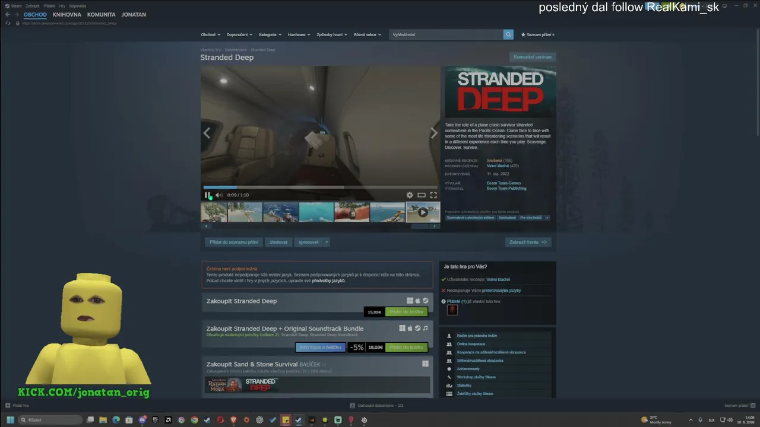
Task: Click the Steam logo menu at top left
Action: (13, 6)
